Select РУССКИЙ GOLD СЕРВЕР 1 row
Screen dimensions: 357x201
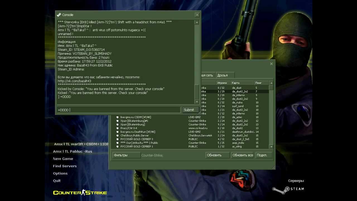190,147
